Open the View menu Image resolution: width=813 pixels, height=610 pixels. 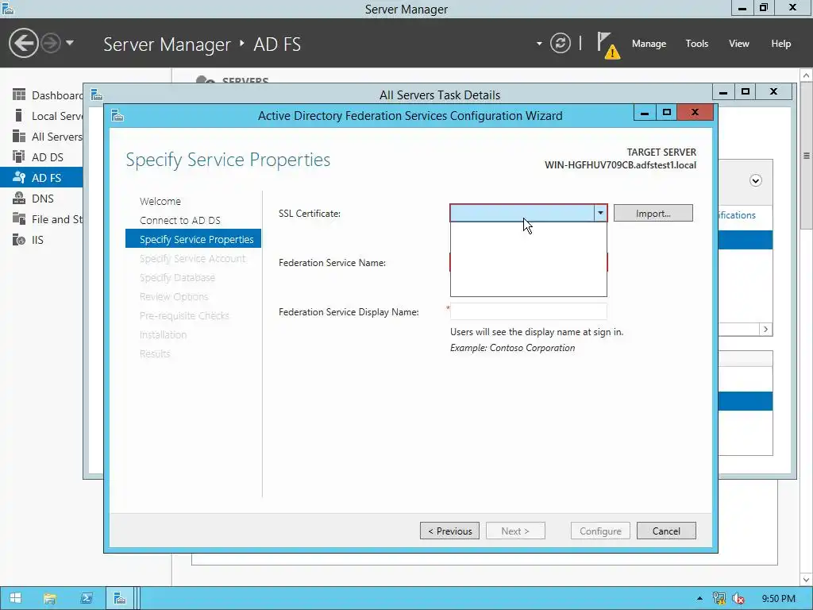click(x=739, y=44)
